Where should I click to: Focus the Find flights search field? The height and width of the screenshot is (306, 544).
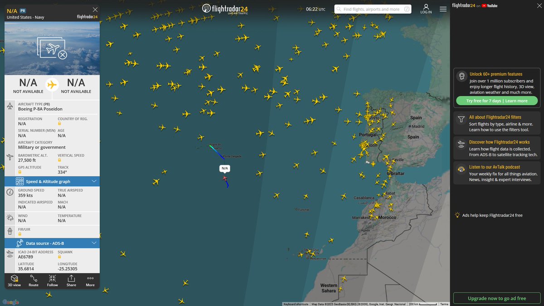click(x=374, y=9)
